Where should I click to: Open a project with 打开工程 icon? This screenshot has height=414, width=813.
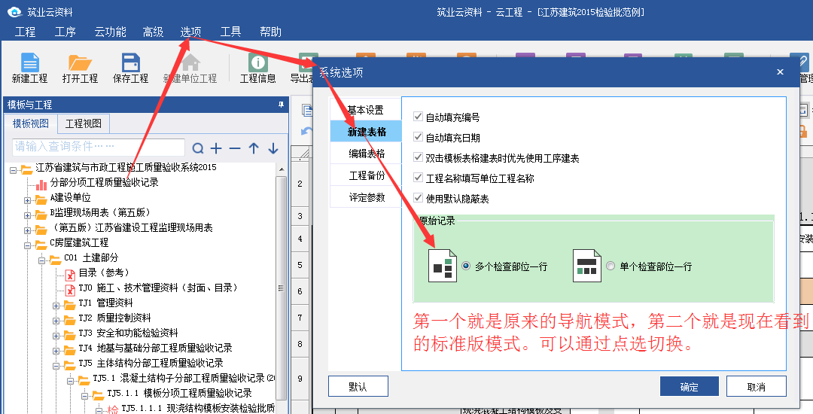coord(80,64)
